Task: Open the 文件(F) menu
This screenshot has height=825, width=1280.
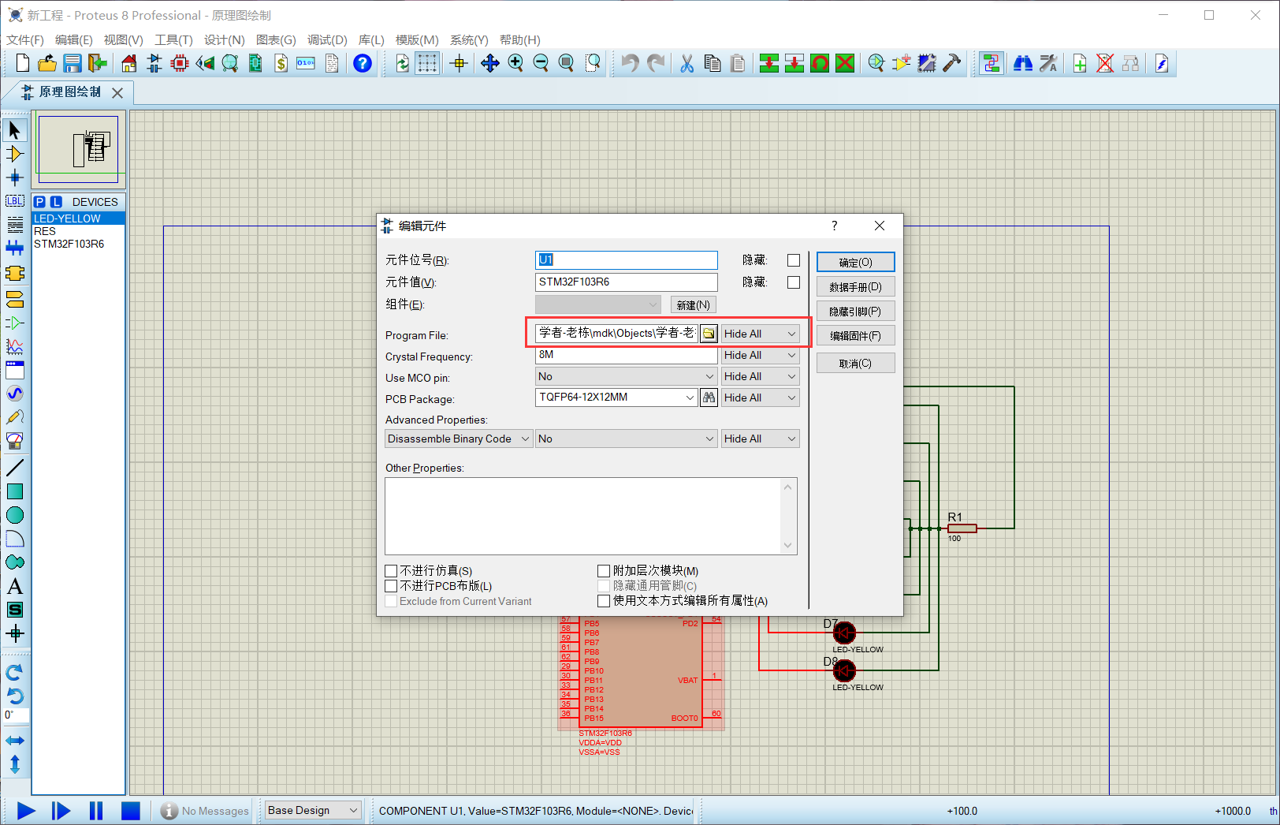Action: pyautogui.click(x=25, y=39)
